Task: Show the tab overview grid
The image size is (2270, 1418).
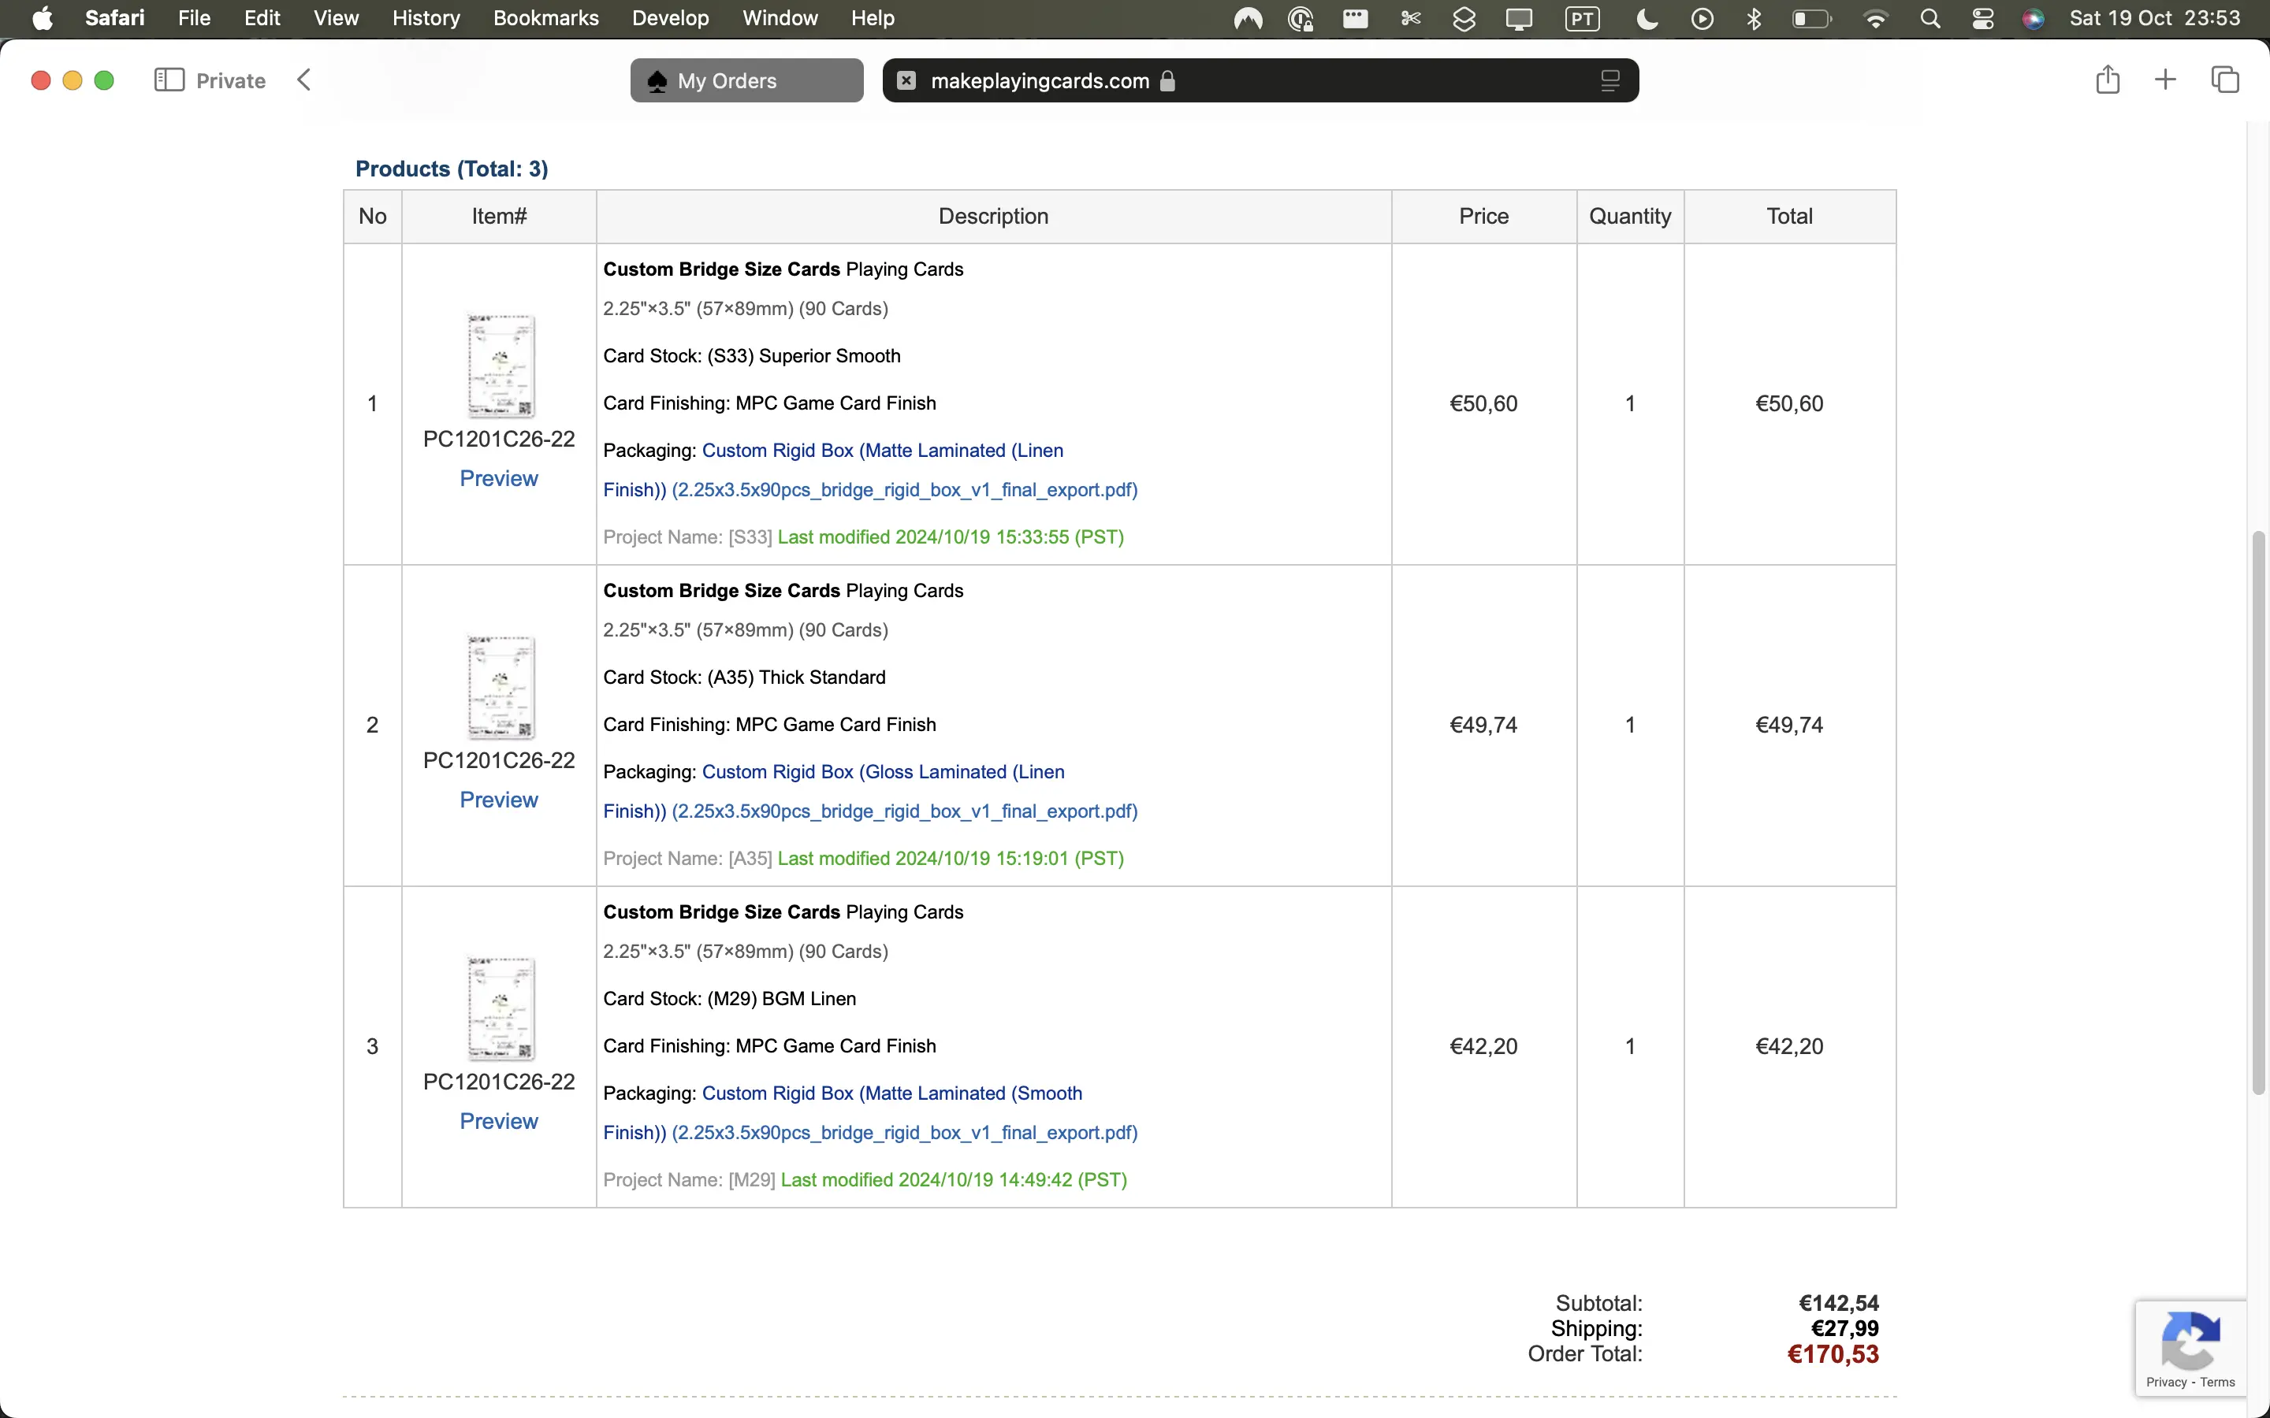Action: coord(2224,80)
